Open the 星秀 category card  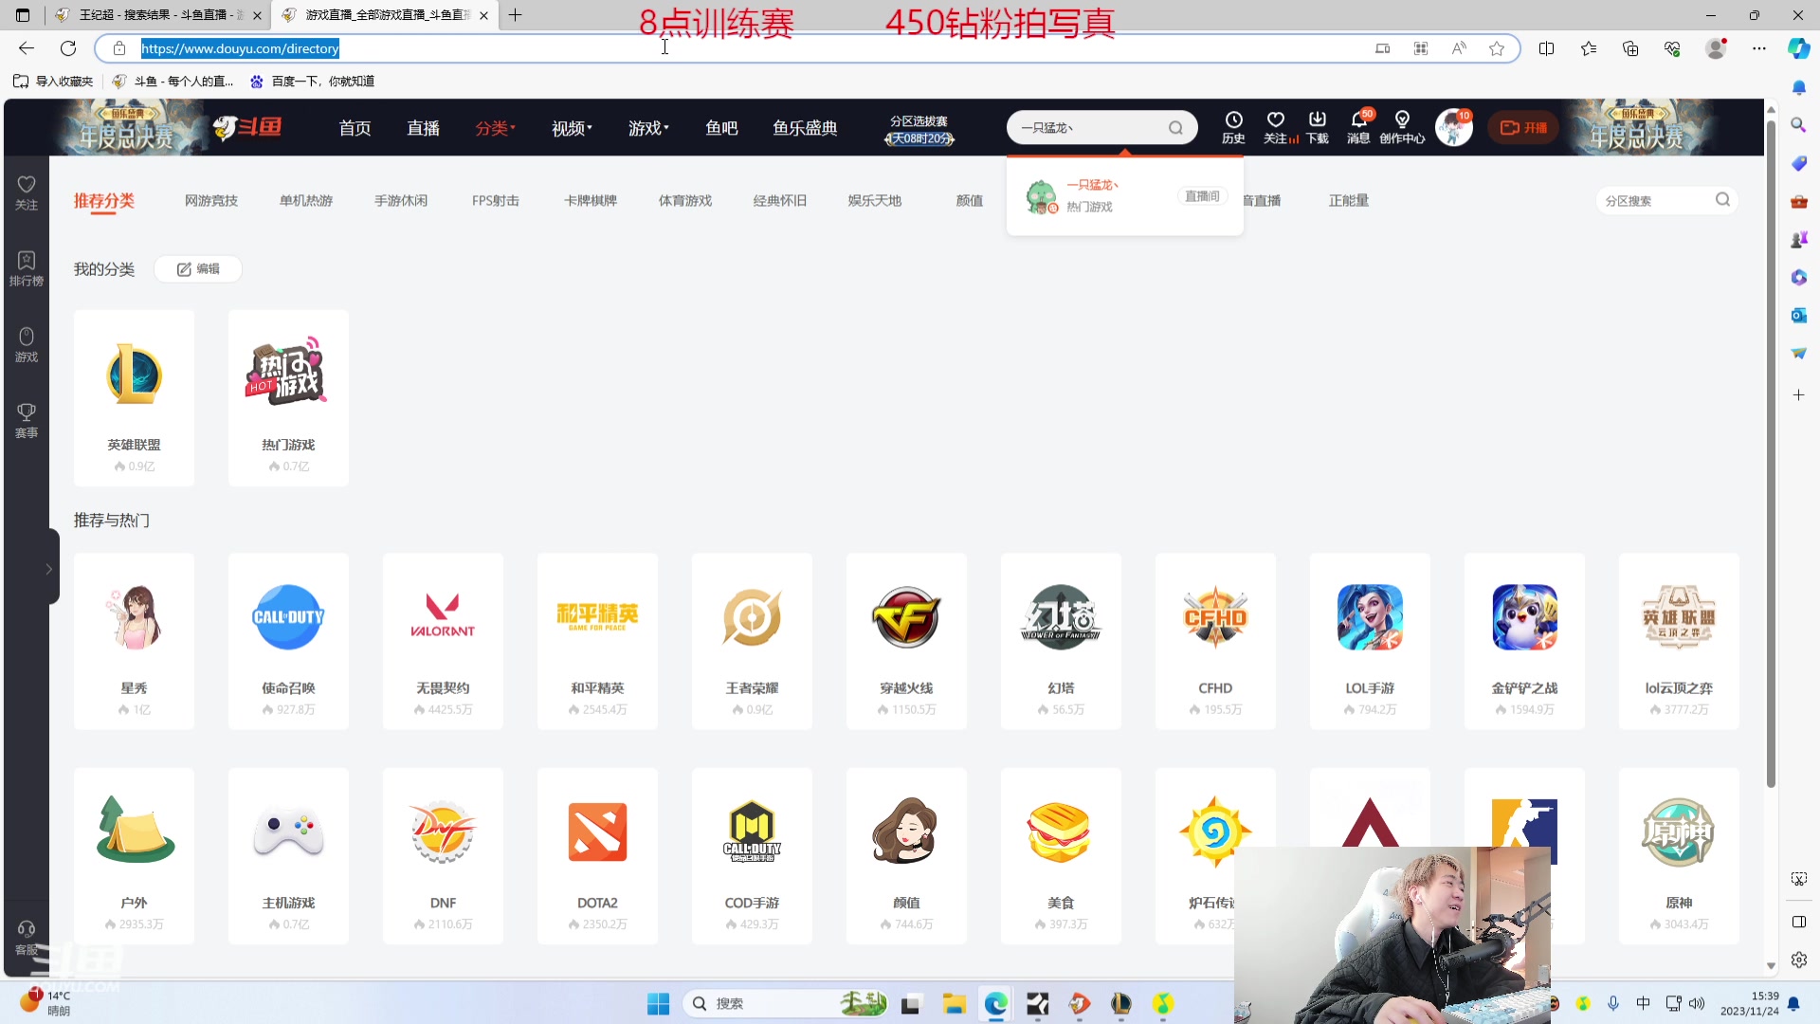(x=134, y=641)
